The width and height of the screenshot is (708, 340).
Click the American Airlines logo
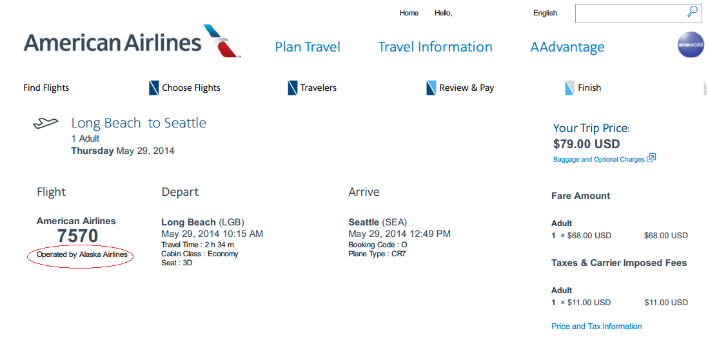132,42
